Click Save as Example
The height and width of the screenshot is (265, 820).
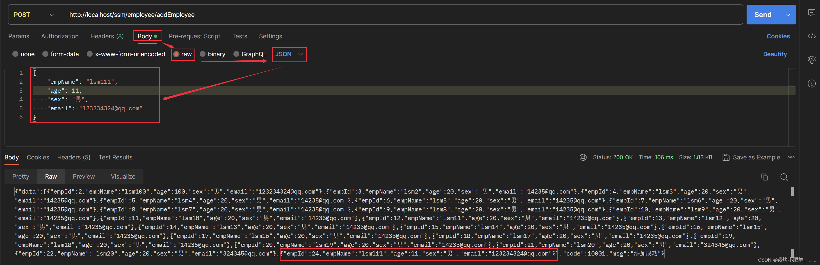pos(756,157)
